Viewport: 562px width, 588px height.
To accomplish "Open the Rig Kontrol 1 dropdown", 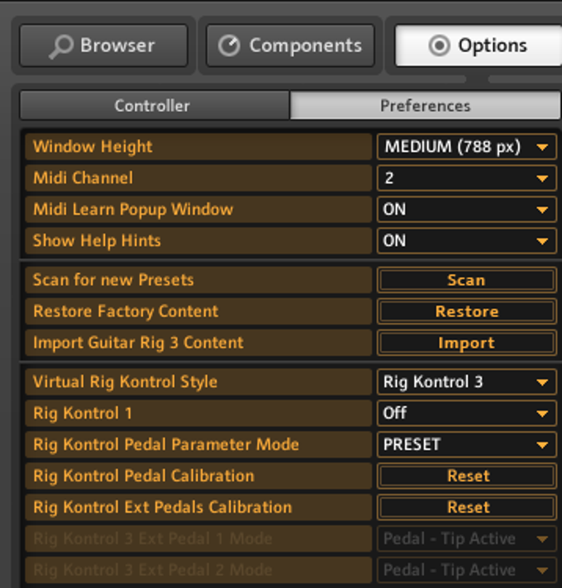I will coord(466,413).
